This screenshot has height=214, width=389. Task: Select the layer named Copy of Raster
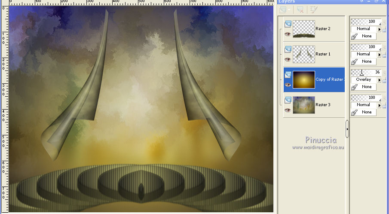(329, 79)
